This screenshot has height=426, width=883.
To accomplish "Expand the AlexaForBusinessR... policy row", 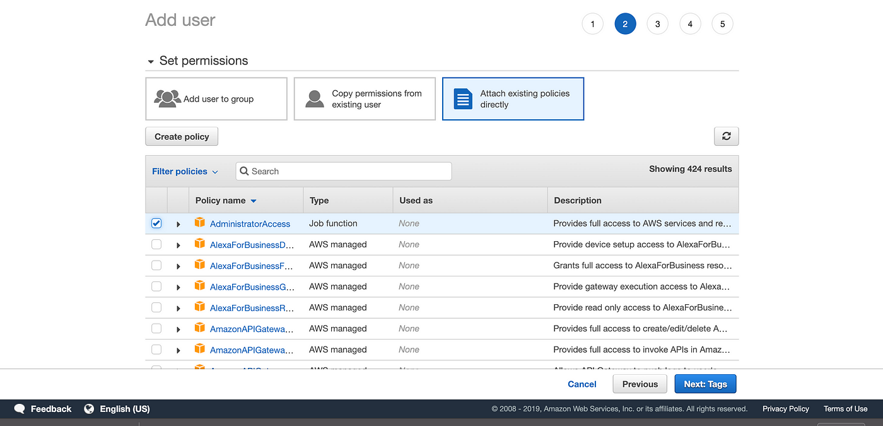I will (178, 308).
